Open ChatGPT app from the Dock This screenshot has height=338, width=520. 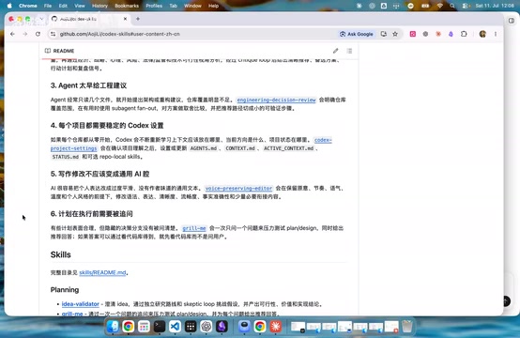tap(206, 327)
